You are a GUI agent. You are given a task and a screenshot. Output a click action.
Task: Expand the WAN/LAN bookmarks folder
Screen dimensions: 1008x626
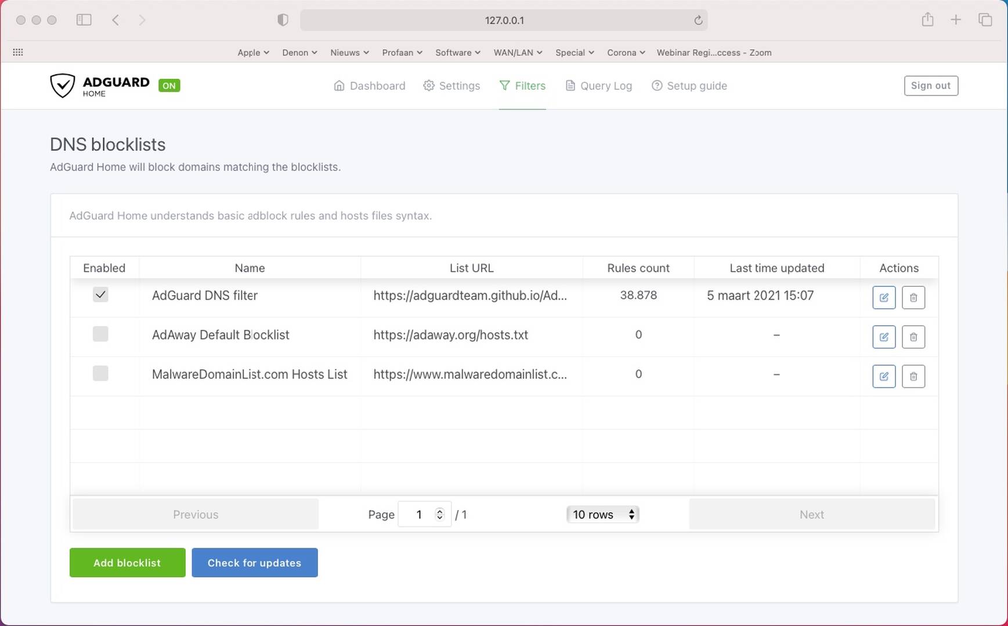[518, 52]
